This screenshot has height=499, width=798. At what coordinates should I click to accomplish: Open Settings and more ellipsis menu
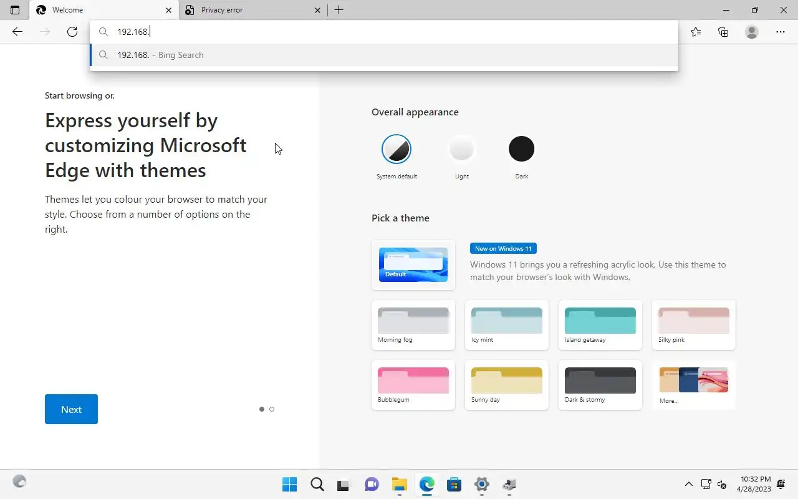coord(781,32)
